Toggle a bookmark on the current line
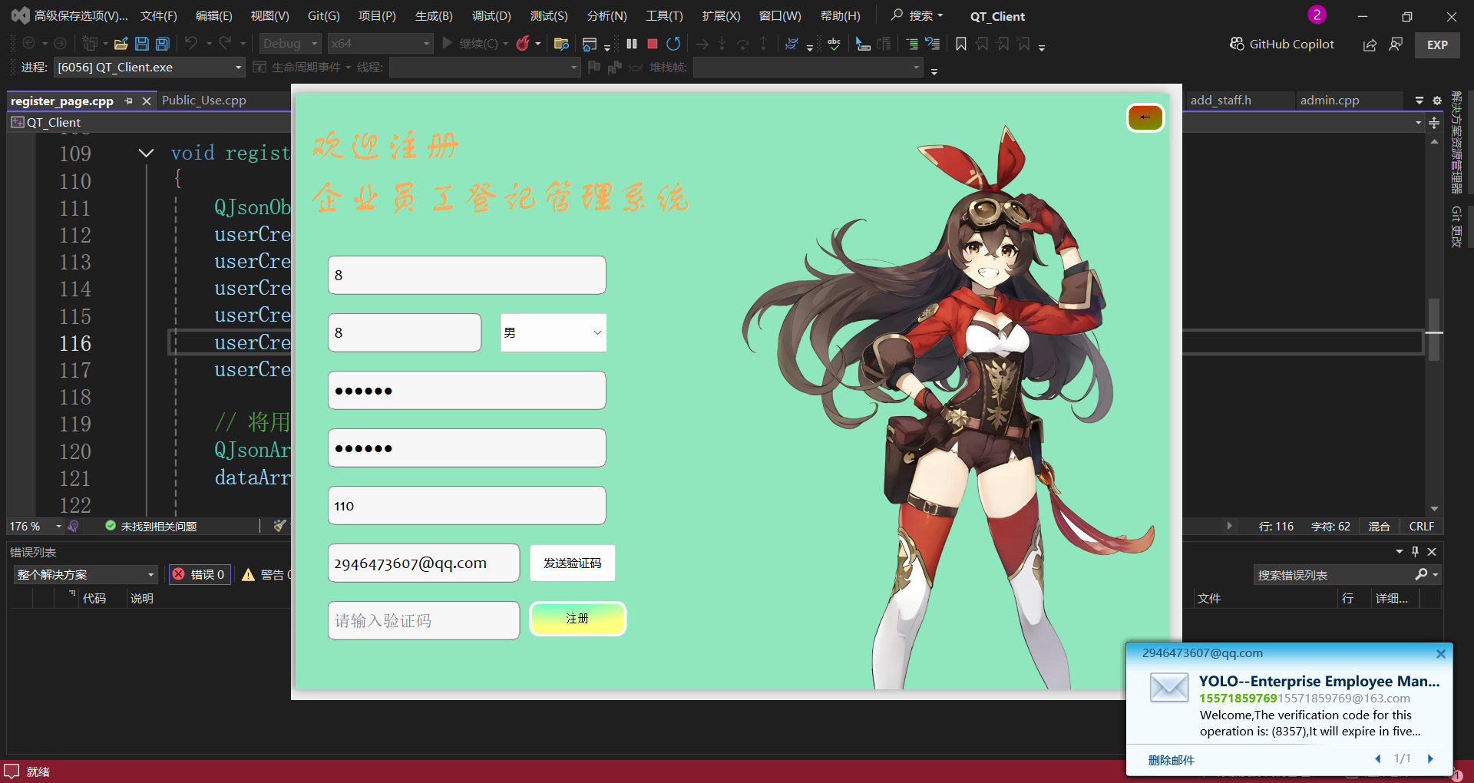 pos(960,44)
